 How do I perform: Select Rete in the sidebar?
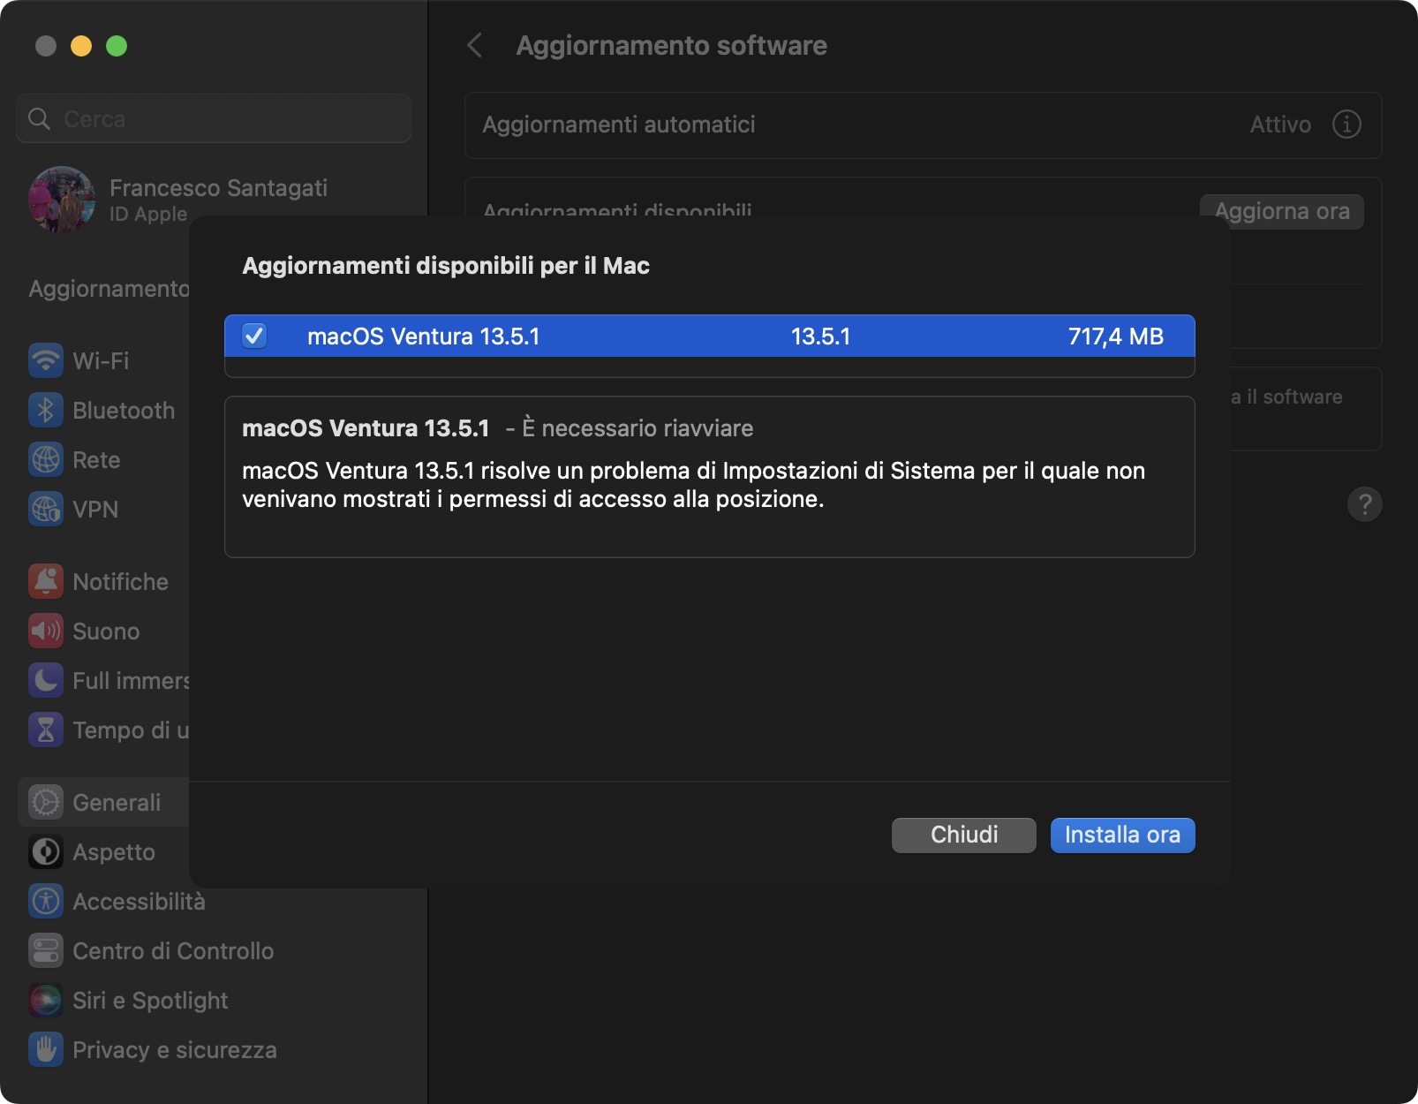[x=104, y=459]
